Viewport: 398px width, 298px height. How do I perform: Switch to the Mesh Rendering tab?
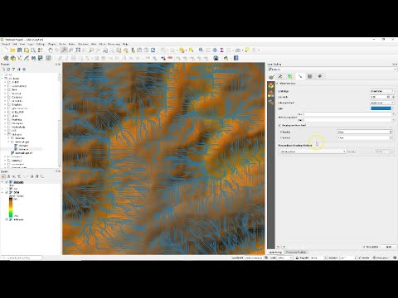310,76
